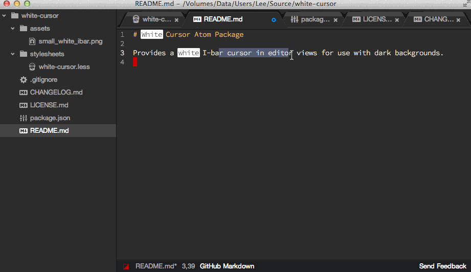Switch to the LICENS... editor tab
Screen dimensions: 471x272
(375, 19)
